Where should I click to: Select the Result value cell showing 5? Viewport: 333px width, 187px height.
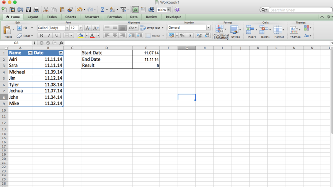click(146, 65)
